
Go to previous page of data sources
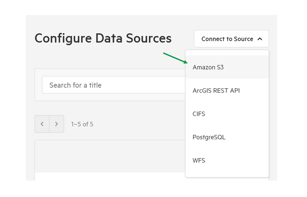point(42,124)
